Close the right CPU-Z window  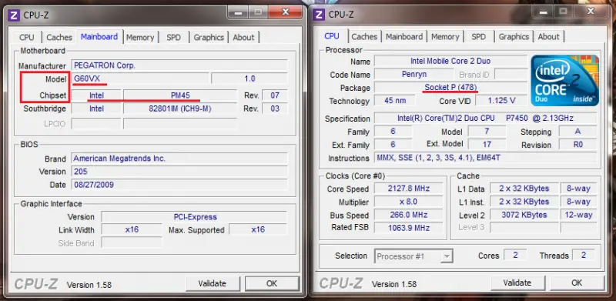591,12
